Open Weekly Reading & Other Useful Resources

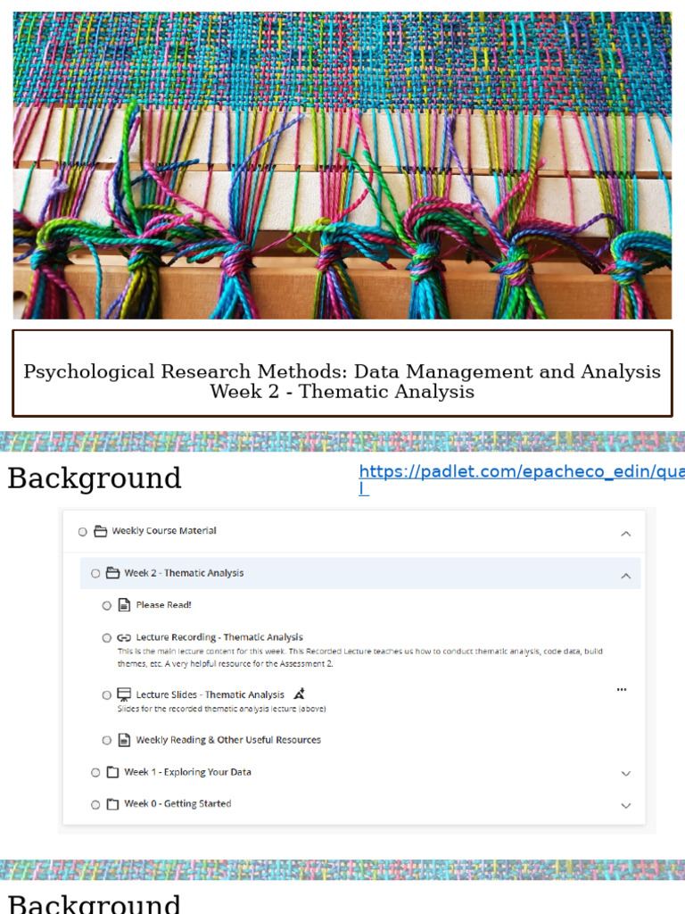coord(228,740)
